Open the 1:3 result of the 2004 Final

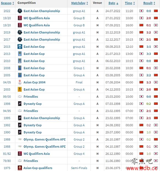click(148, 82)
